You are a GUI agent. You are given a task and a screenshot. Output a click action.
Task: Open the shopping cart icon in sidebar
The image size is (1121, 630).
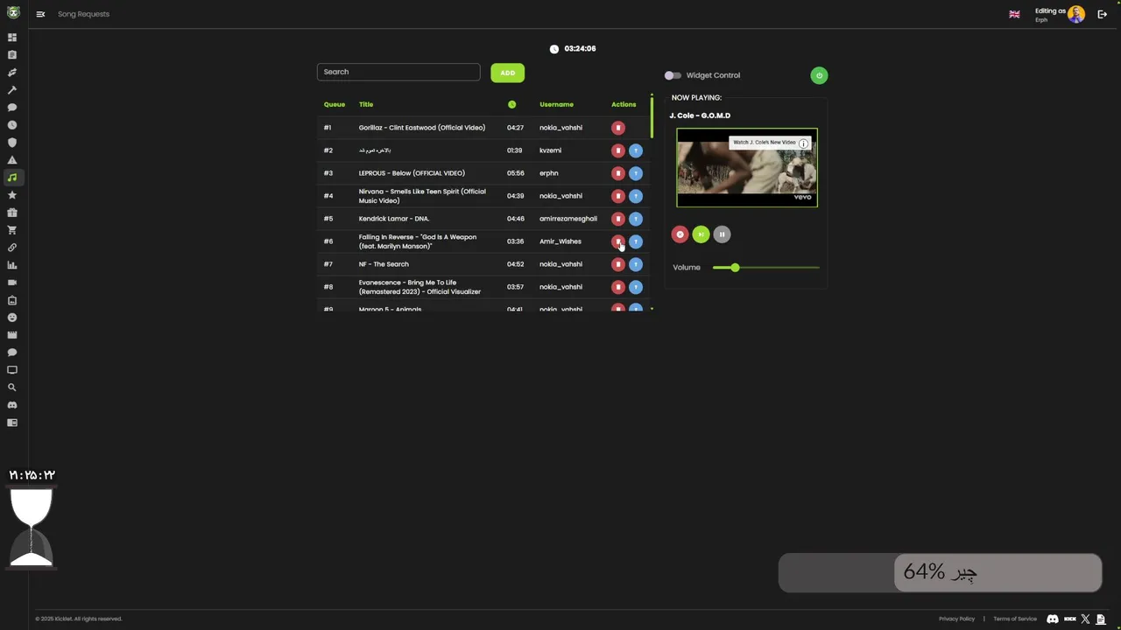point(12,230)
